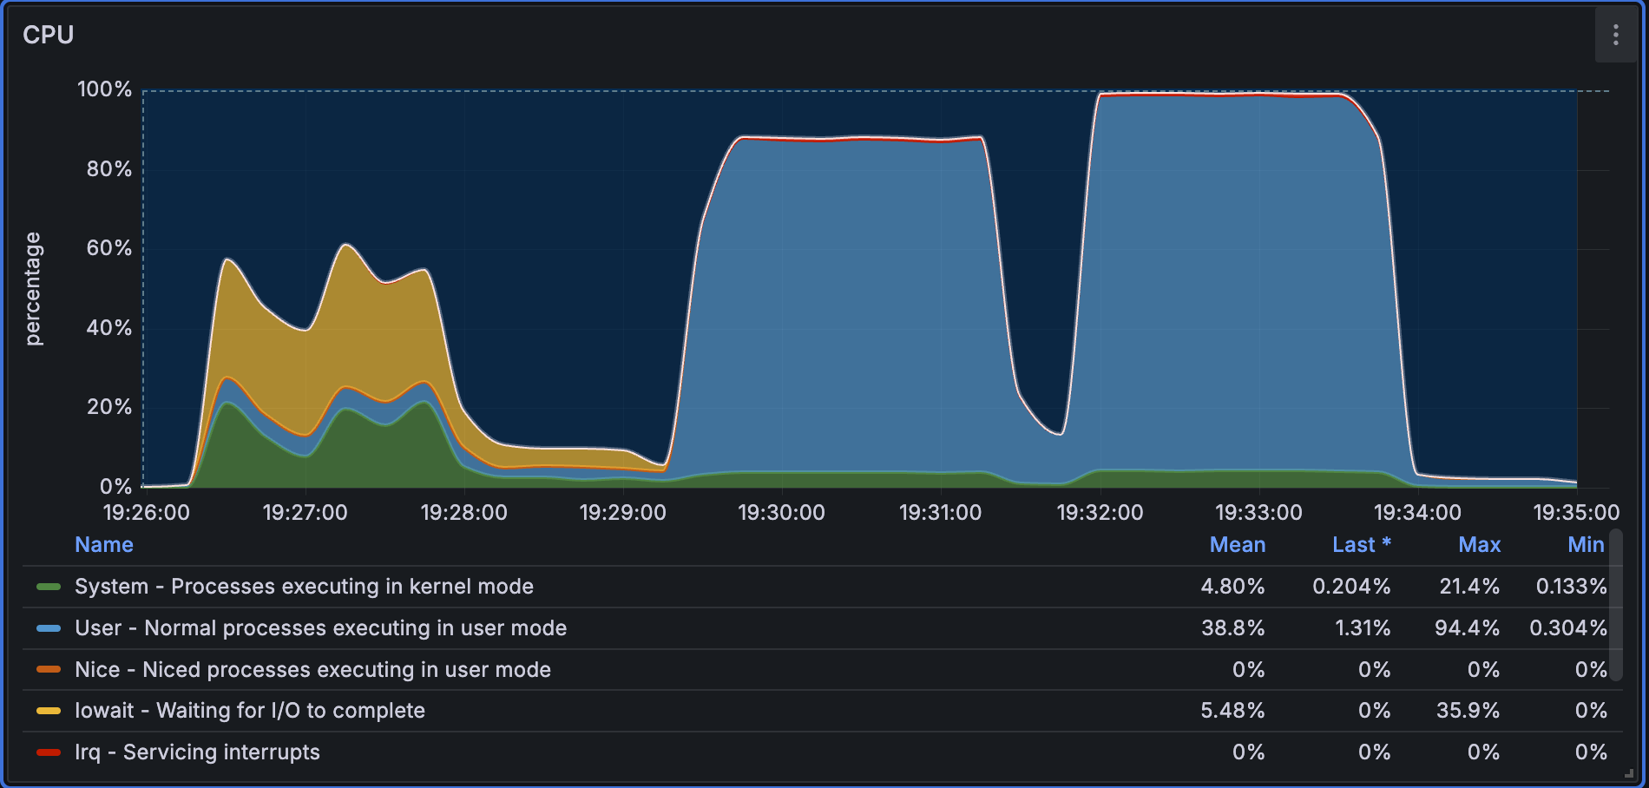Open the CPU panel title menu

(49, 36)
